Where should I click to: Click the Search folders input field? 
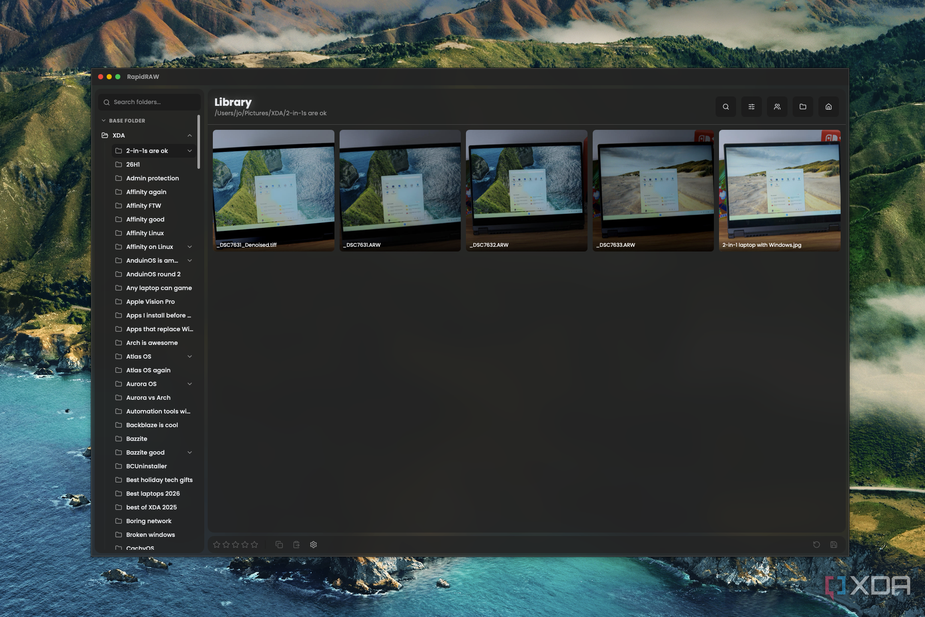click(x=149, y=102)
